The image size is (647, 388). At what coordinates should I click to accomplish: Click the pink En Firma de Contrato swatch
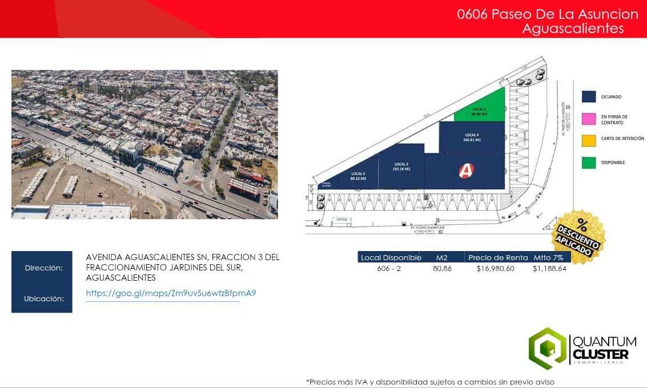(589, 119)
